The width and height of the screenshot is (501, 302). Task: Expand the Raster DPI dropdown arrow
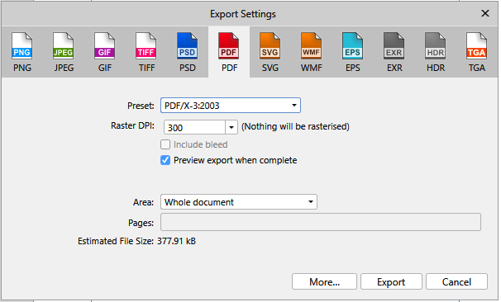pos(231,128)
